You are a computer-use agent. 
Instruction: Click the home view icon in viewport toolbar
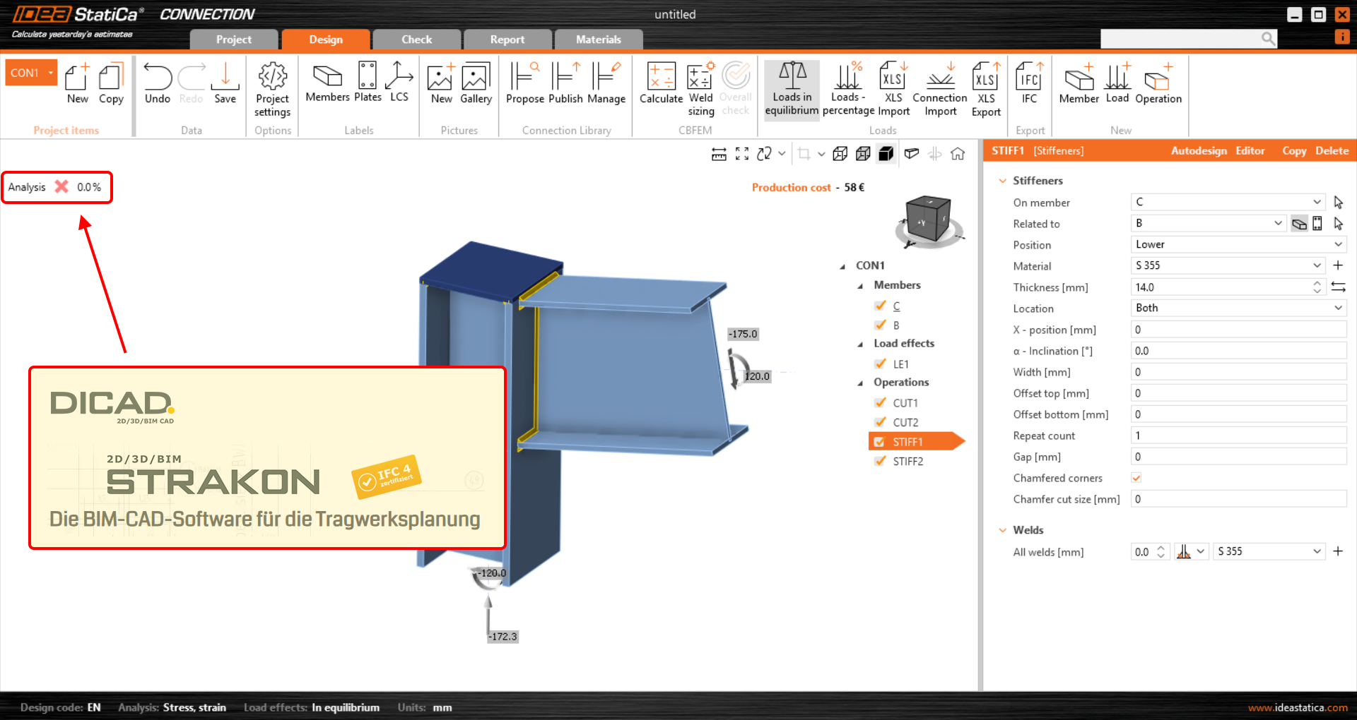[958, 154]
